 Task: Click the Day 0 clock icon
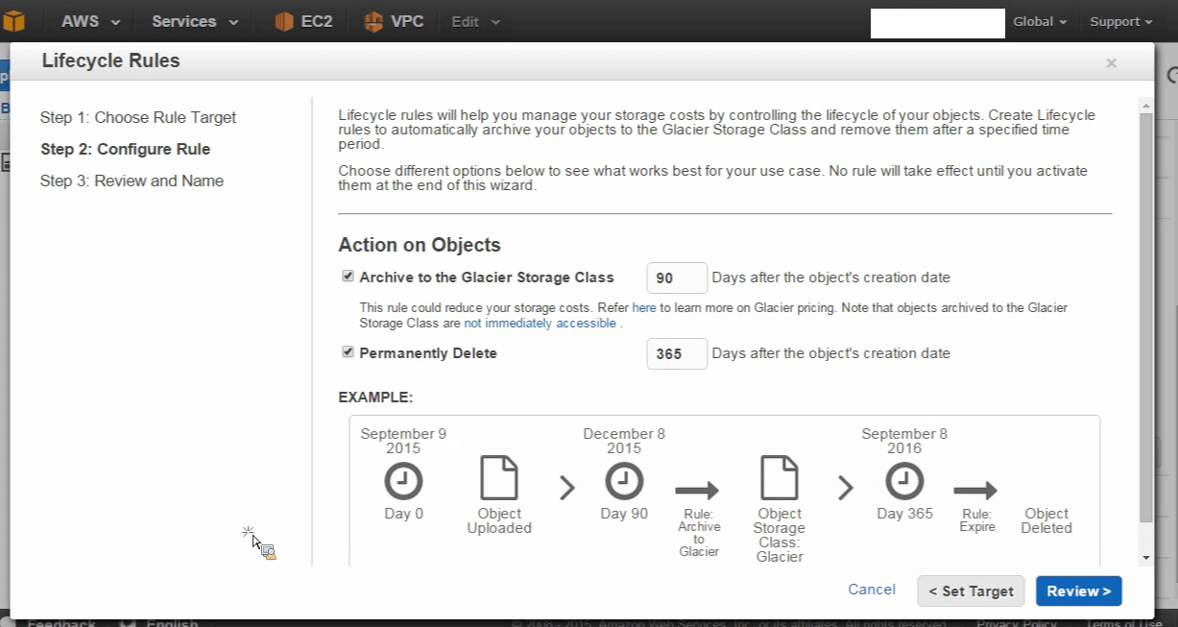click(x=403, y=481)
